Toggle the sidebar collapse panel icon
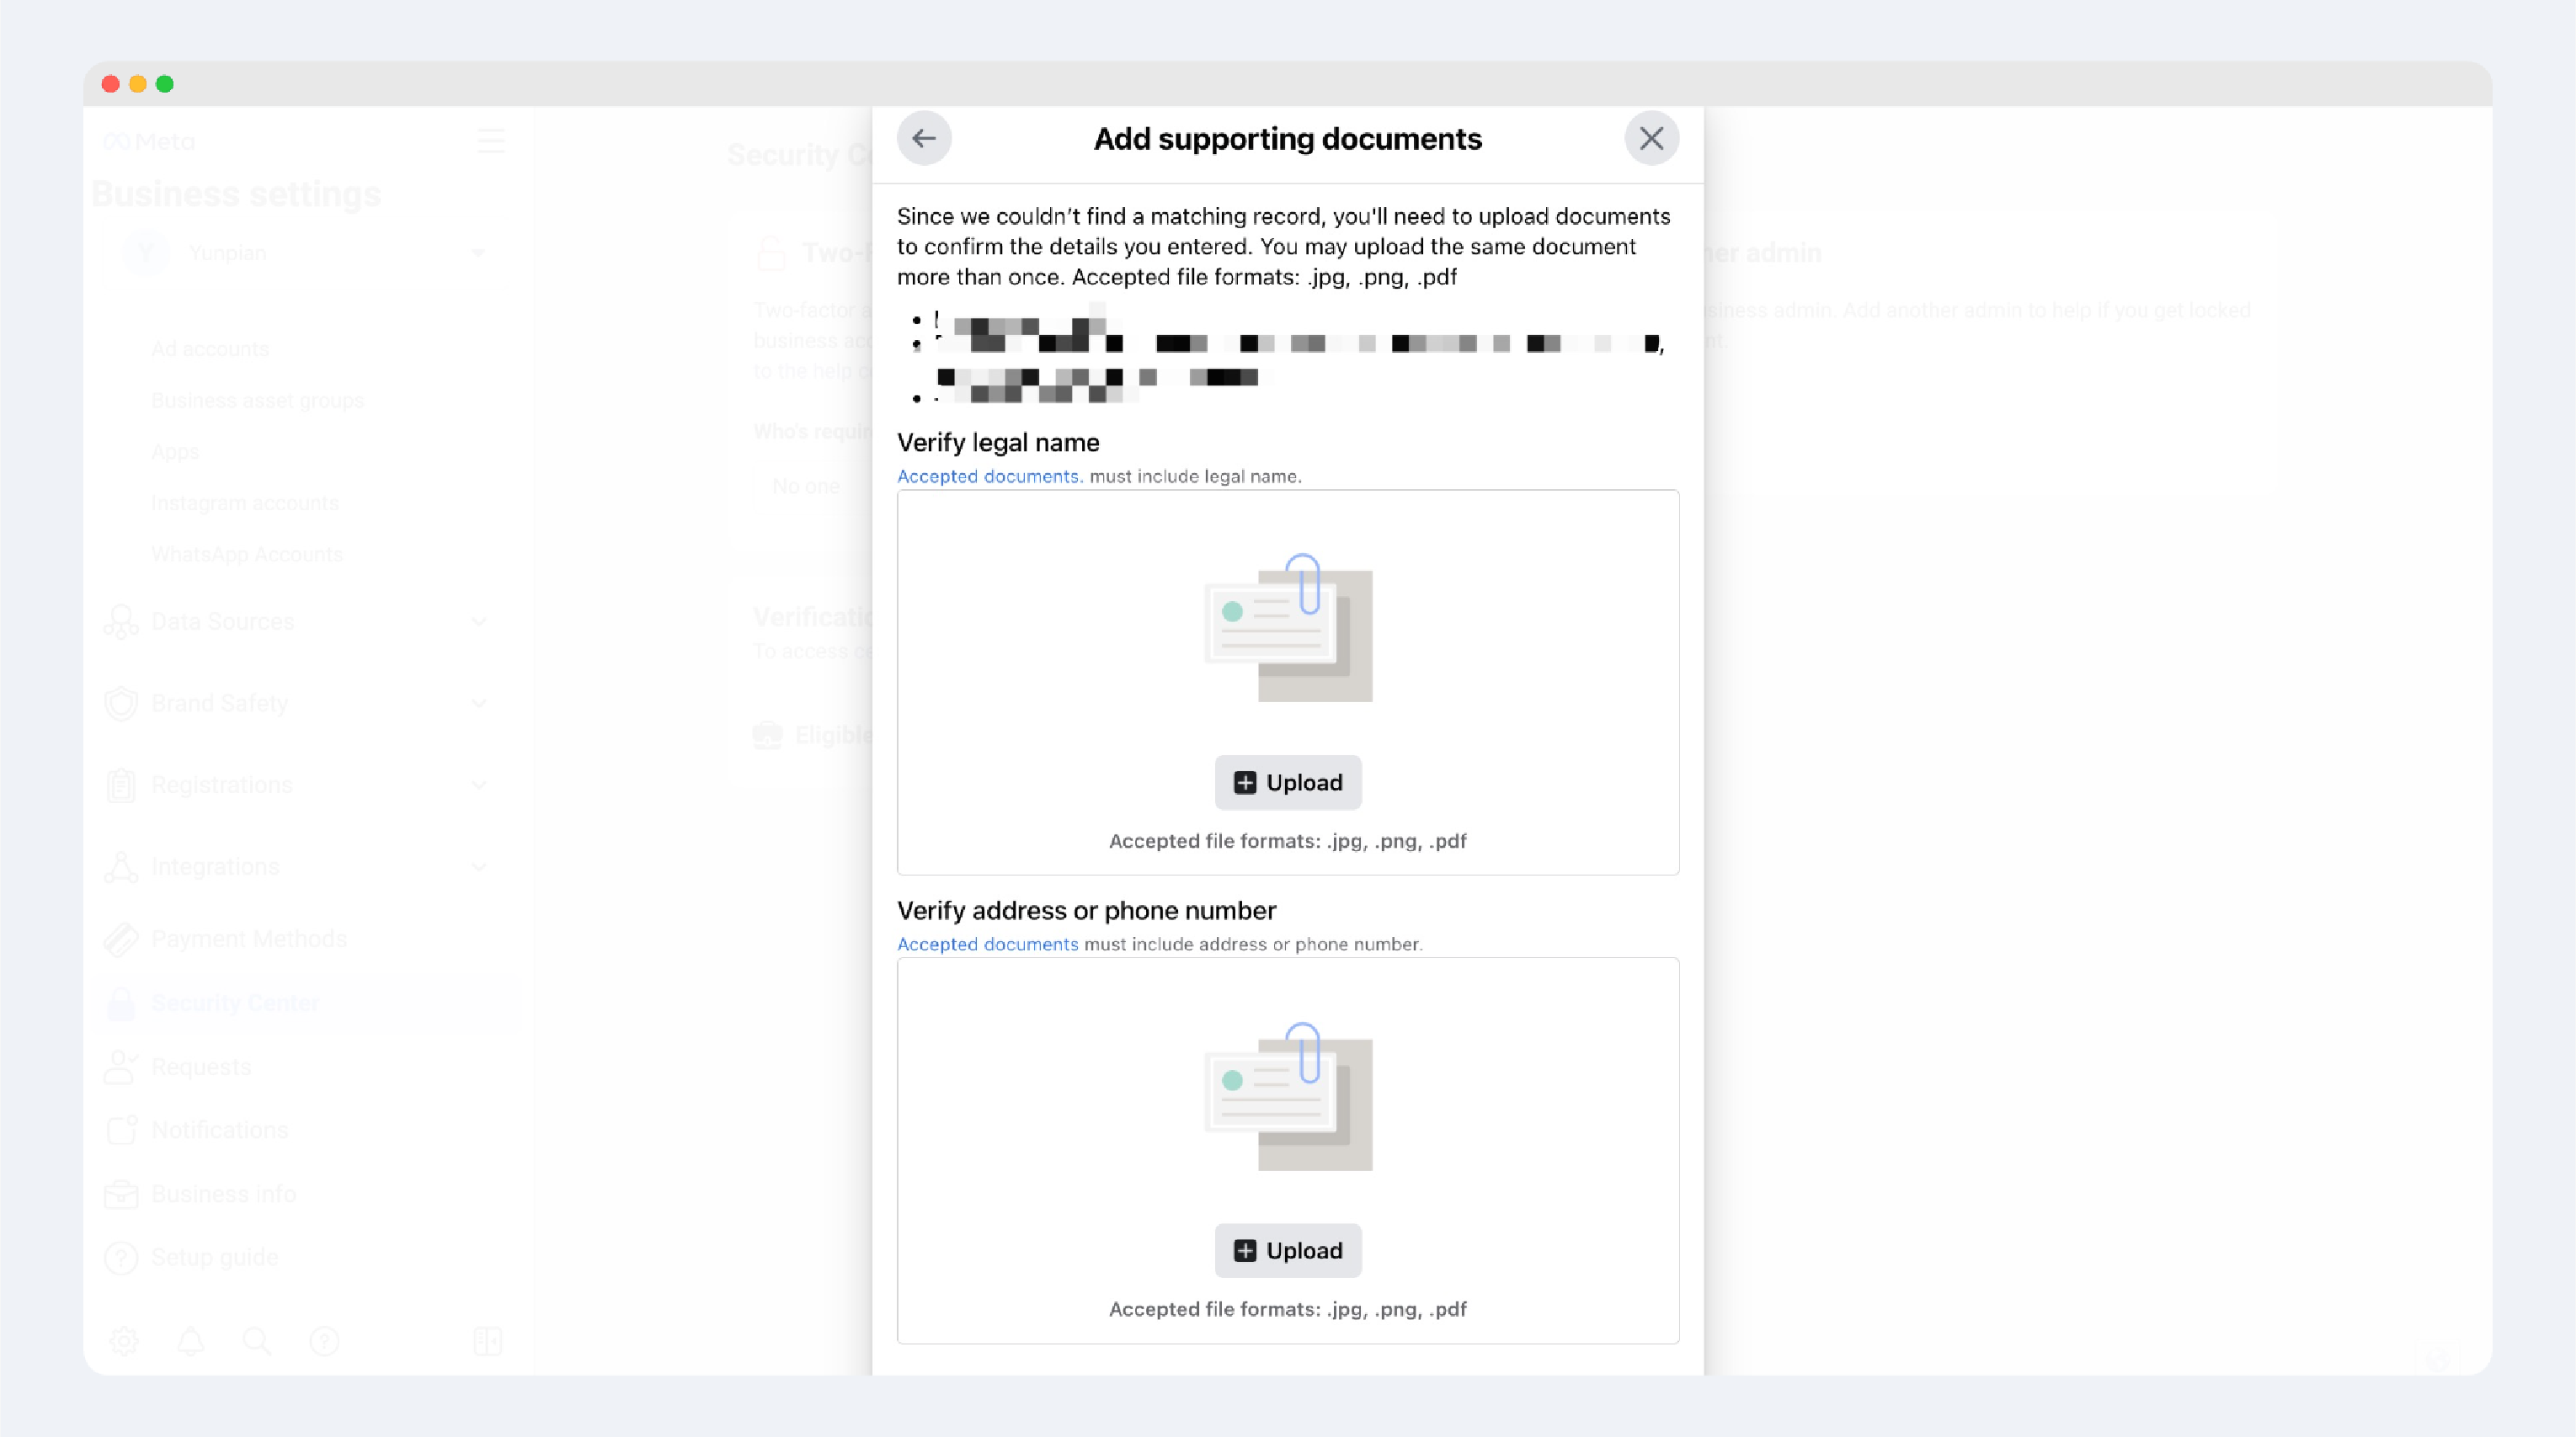2576x1437 pixels. point(487,1341)
